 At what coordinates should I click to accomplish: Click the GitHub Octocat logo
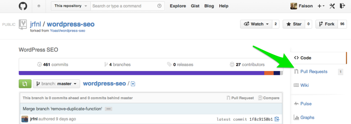(23, 6)
